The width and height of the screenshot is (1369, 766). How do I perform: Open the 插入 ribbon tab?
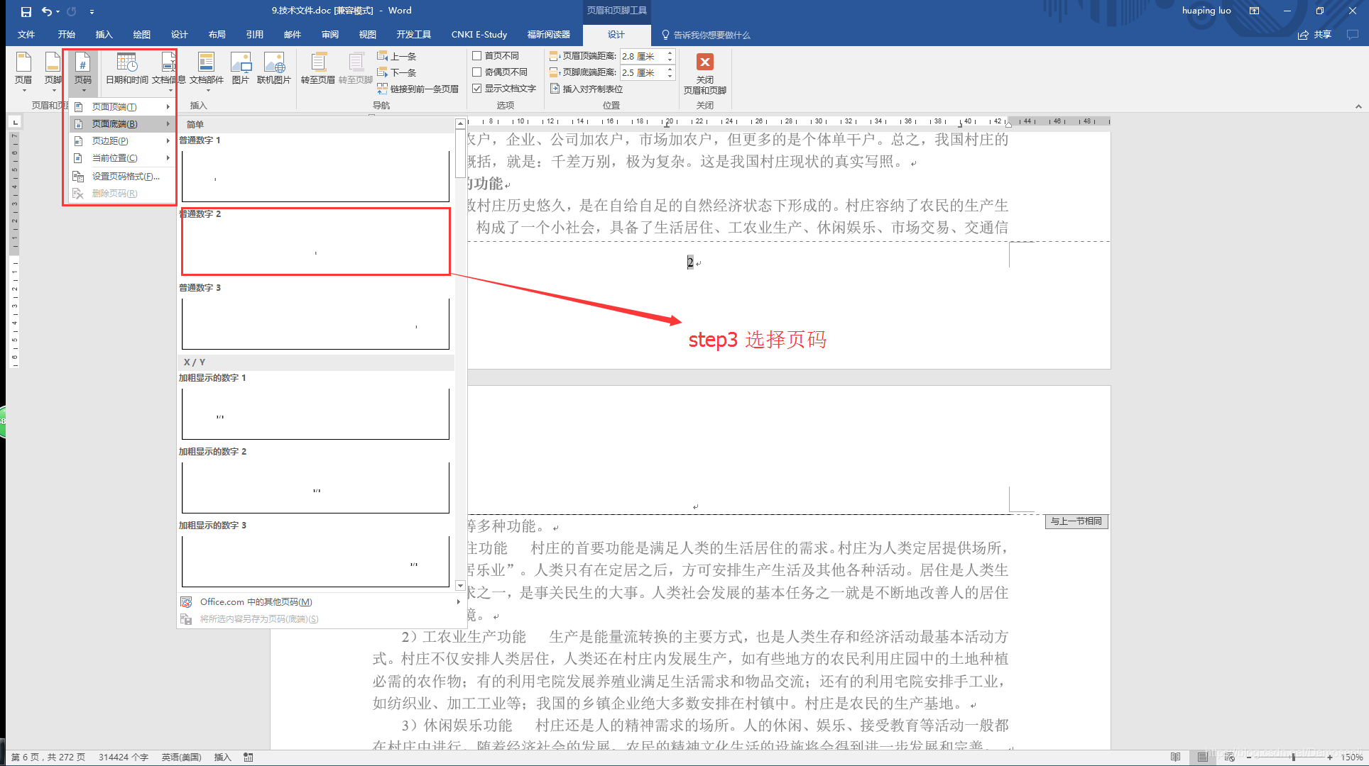coord(104,34)
